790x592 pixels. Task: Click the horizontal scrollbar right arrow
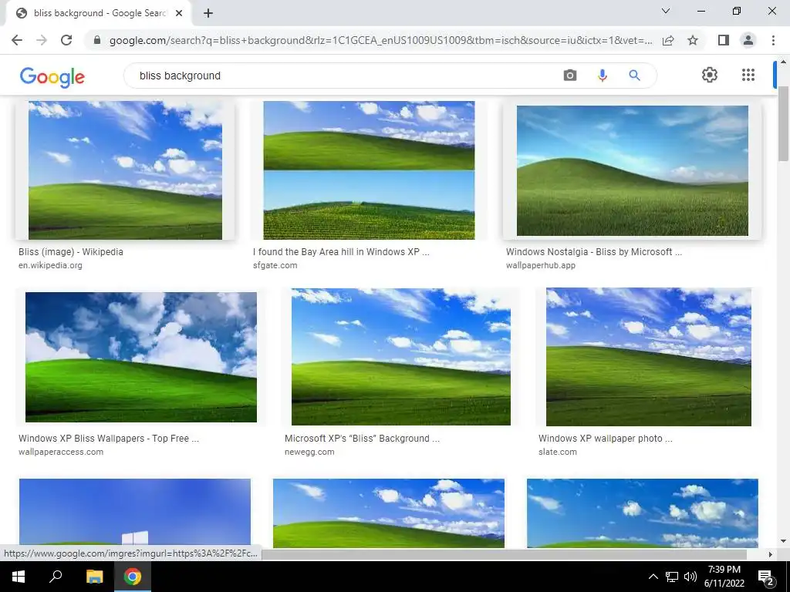770,554
